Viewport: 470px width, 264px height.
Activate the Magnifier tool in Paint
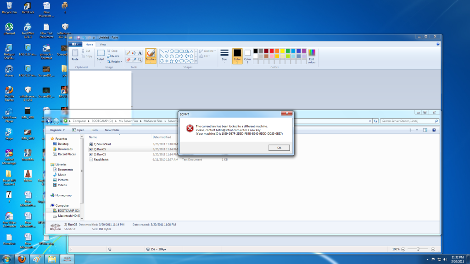pyautogui.click(x=140, y=60)
